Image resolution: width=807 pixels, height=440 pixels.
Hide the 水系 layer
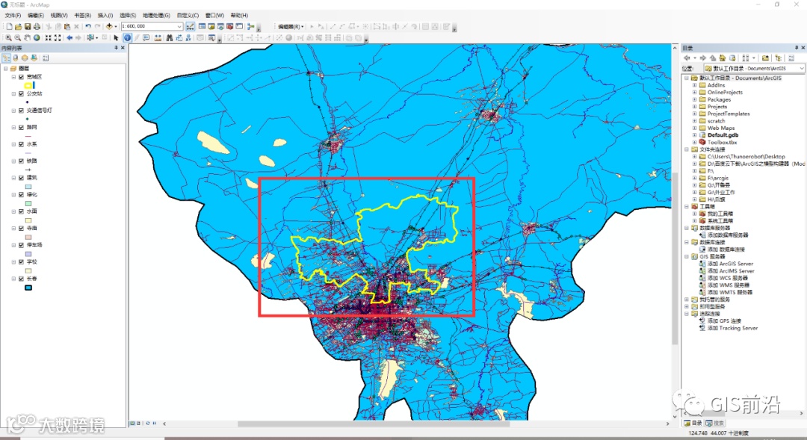click(x=21, y=144)
